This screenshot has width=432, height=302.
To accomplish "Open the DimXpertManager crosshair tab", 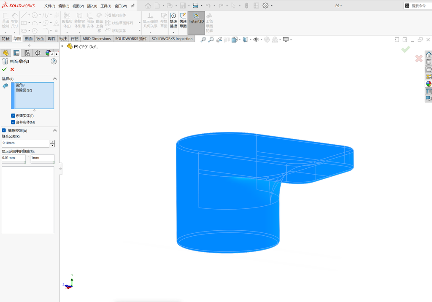I will coord(38,53).
